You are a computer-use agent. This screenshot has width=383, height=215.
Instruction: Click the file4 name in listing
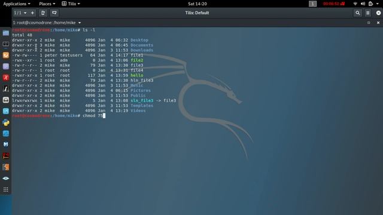coord(137,70)
